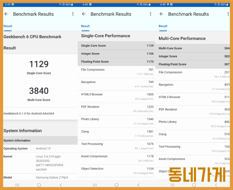
Task: Tap home button in right screen
Action: pyautogui.click(x=194, y=185)
